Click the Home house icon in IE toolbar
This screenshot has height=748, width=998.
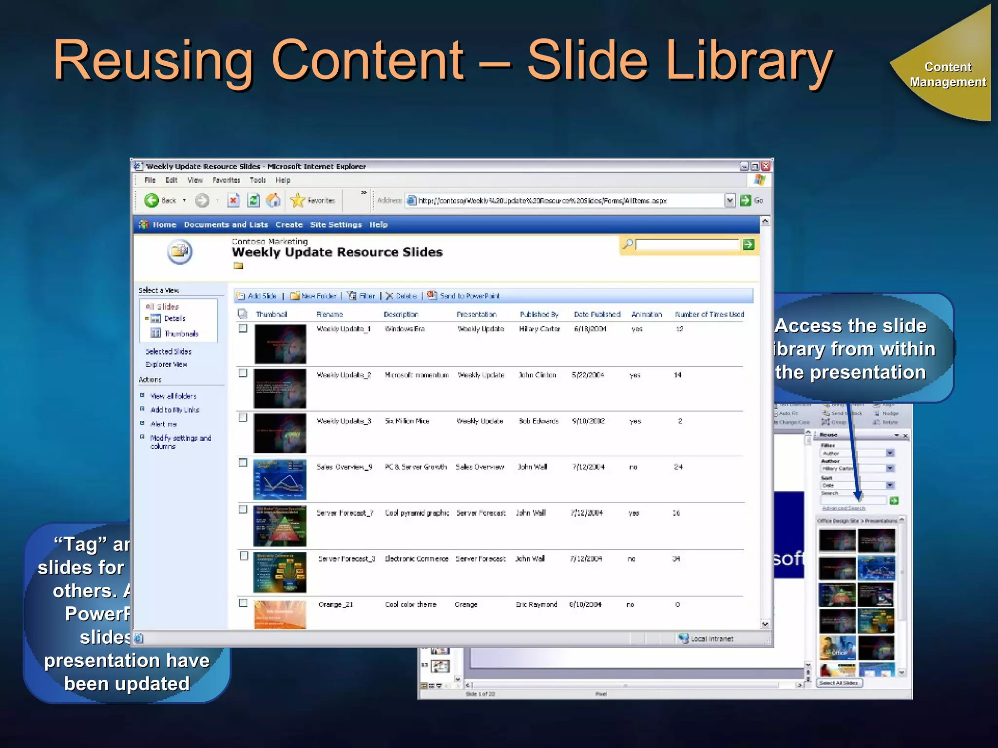pos(273,200)
